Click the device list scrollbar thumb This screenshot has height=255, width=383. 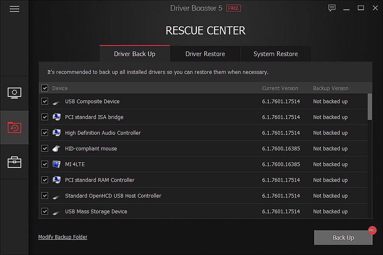tap(370, 107)
